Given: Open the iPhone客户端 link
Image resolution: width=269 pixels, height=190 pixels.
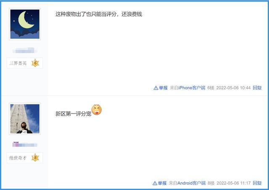Looking at the screenshot, I should coord(192,88).
